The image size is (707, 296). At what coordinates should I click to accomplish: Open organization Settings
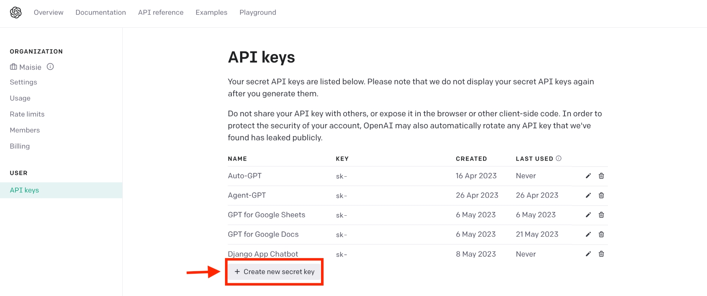click(23, 82)
